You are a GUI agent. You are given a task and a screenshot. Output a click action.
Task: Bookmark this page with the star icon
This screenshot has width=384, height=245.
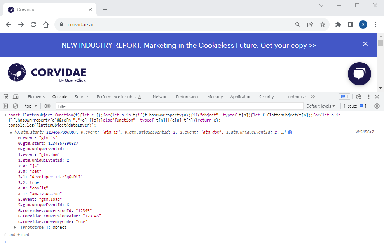point(322,24)
